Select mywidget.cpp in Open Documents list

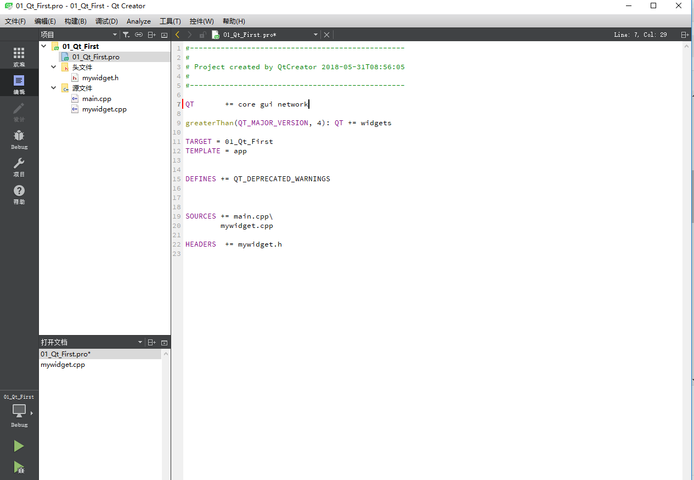(100, 365)
